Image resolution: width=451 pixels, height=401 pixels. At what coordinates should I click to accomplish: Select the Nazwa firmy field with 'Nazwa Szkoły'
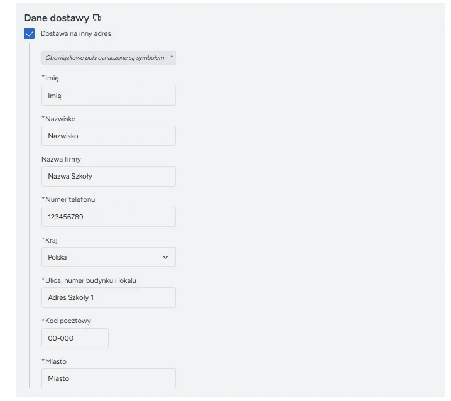[x=109, y=176]
